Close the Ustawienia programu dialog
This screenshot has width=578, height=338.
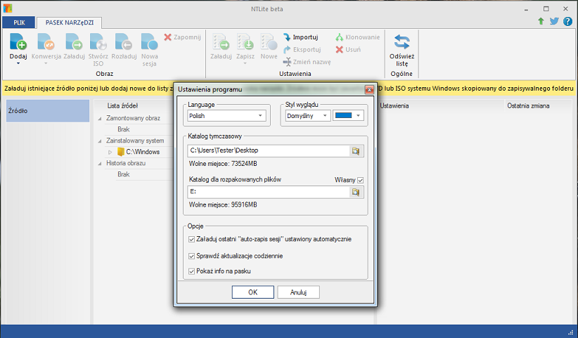pyautogui.click(x=369, y=89)
